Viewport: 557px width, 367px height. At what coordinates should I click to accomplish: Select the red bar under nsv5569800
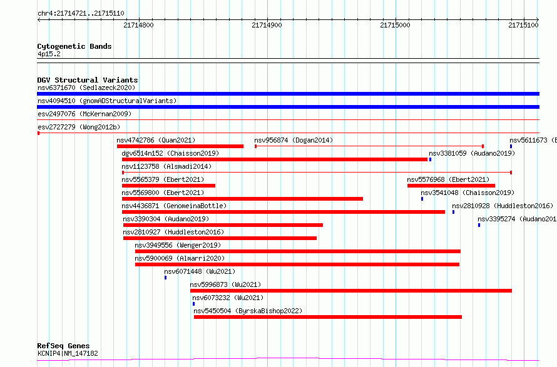pos(242,199)
